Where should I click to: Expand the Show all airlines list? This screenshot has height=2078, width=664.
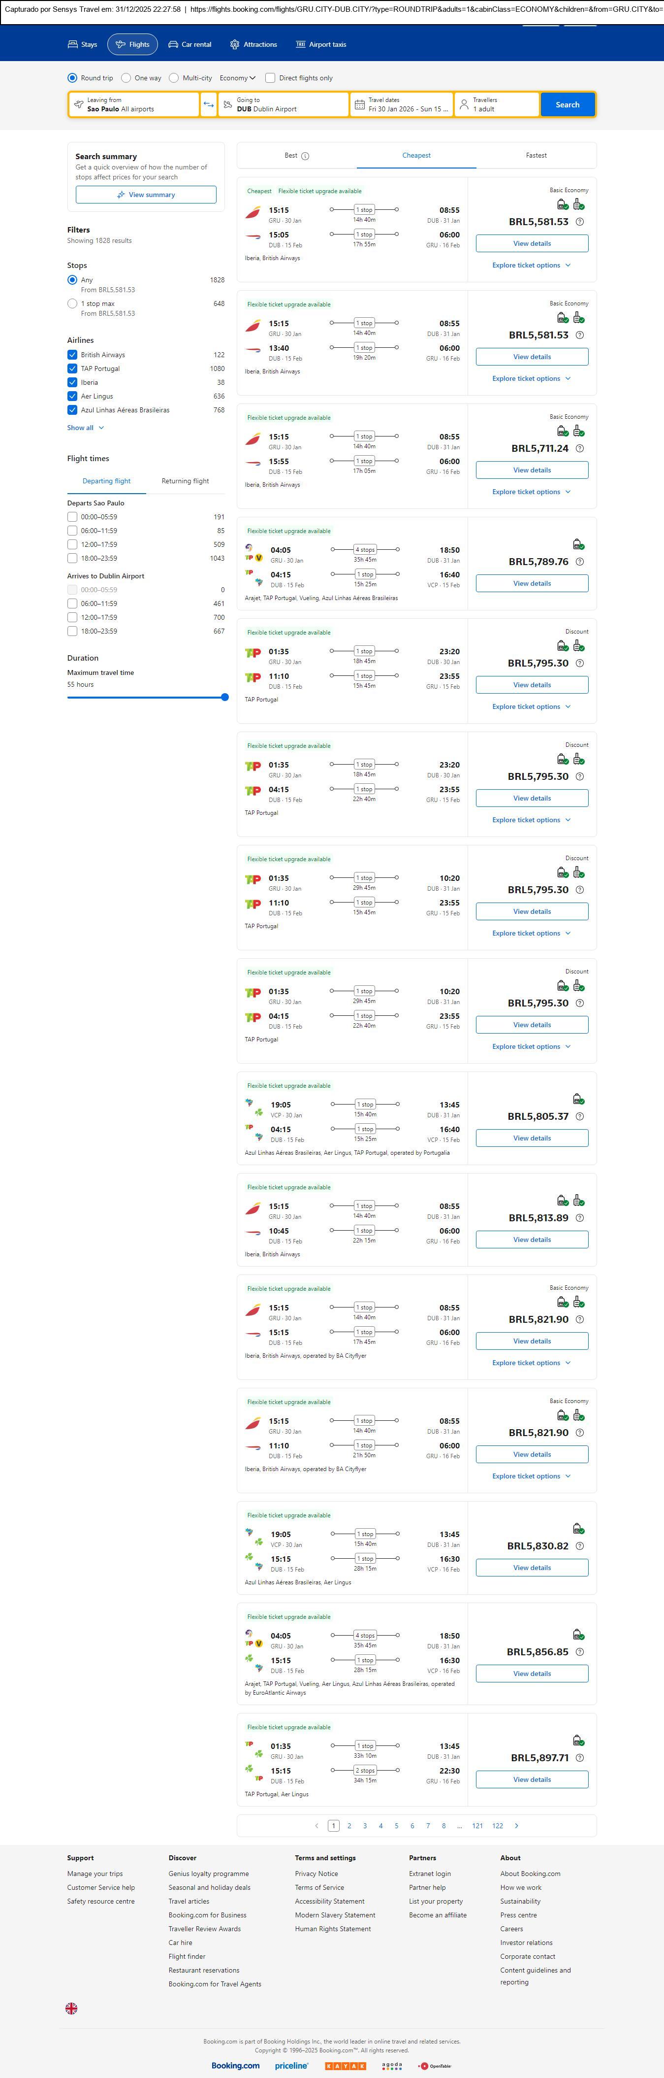86,428
